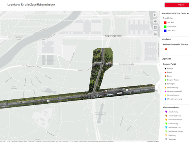189x142 pixels.
Task: Open the map search tool
Action: [x=155, y=15]
